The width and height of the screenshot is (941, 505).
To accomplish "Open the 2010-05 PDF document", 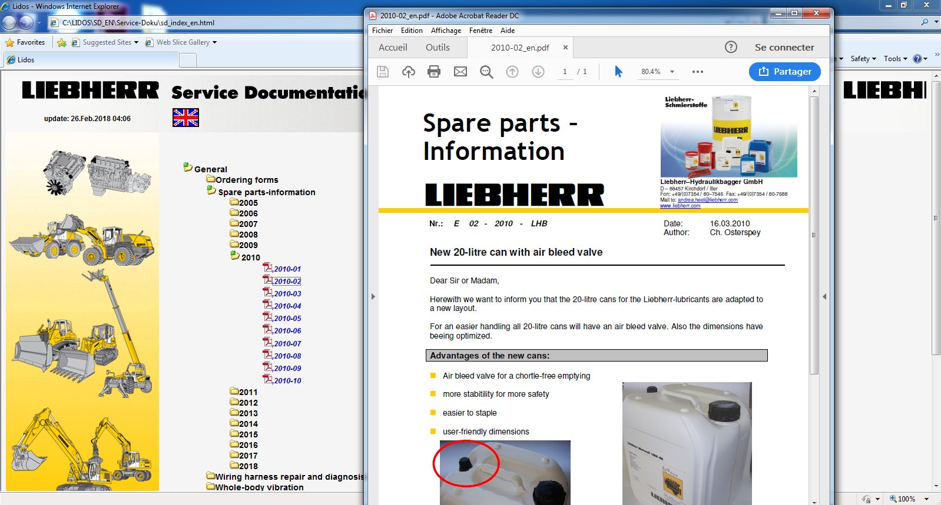I will (x=287, y=318).
